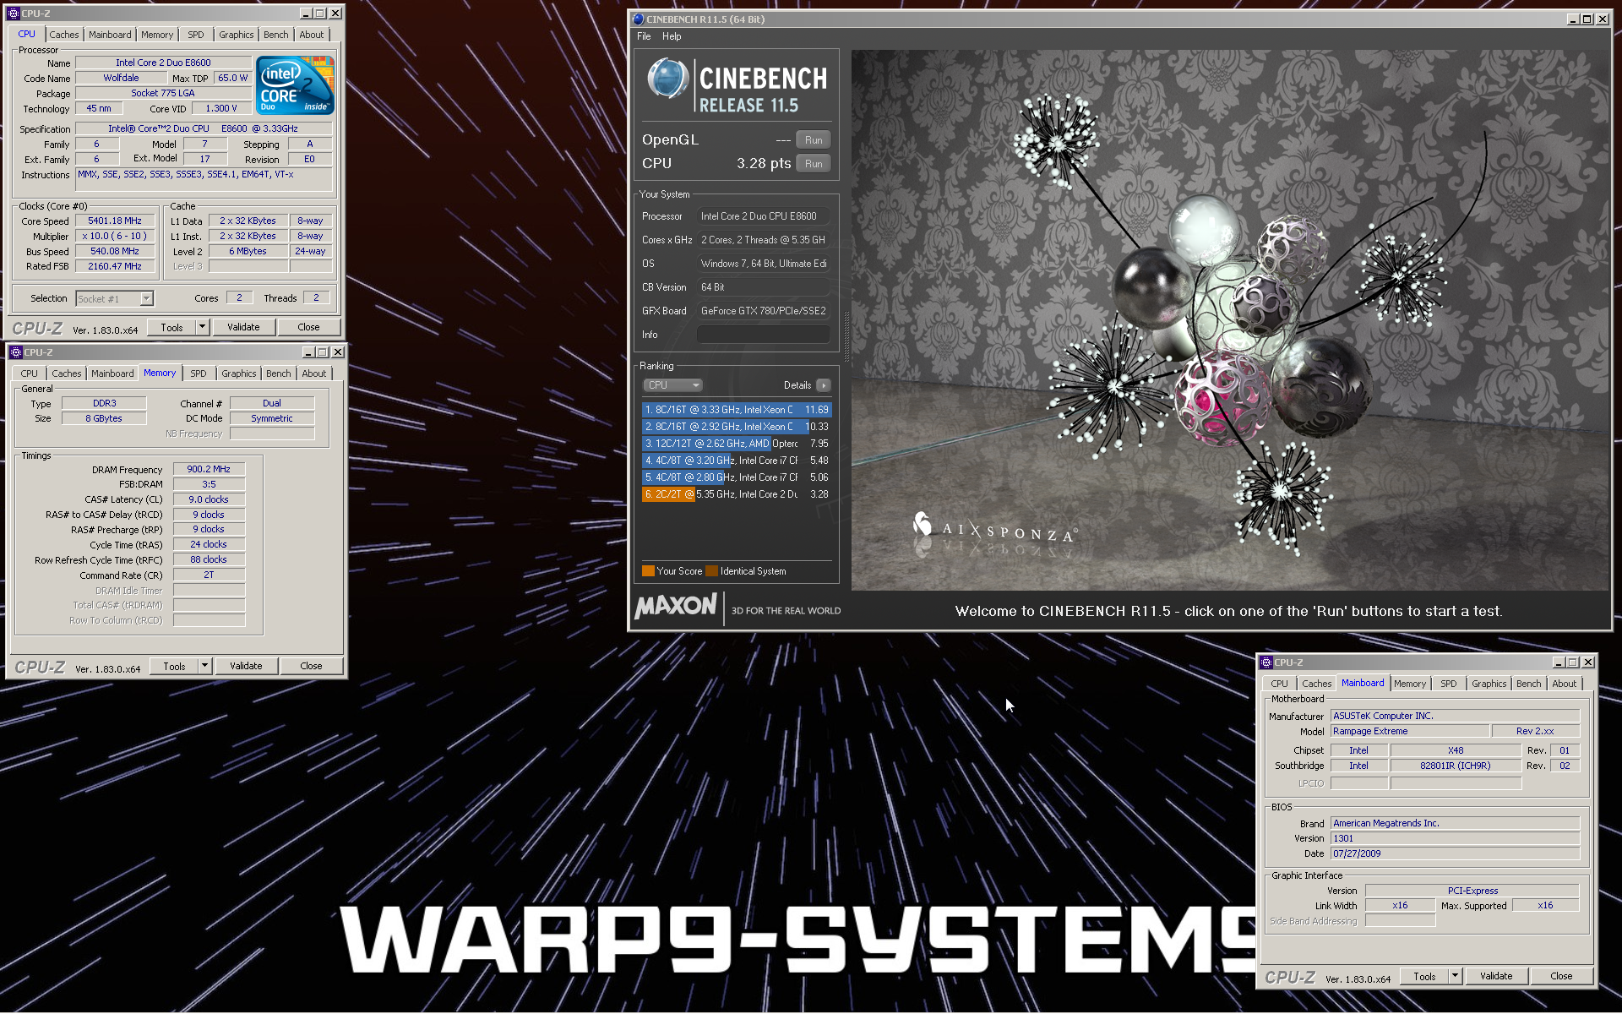Screen dimensions: 1622x1014
Task: Click the Tools button in the top CPU-Z processor window
Action: [x=171, y=327]
